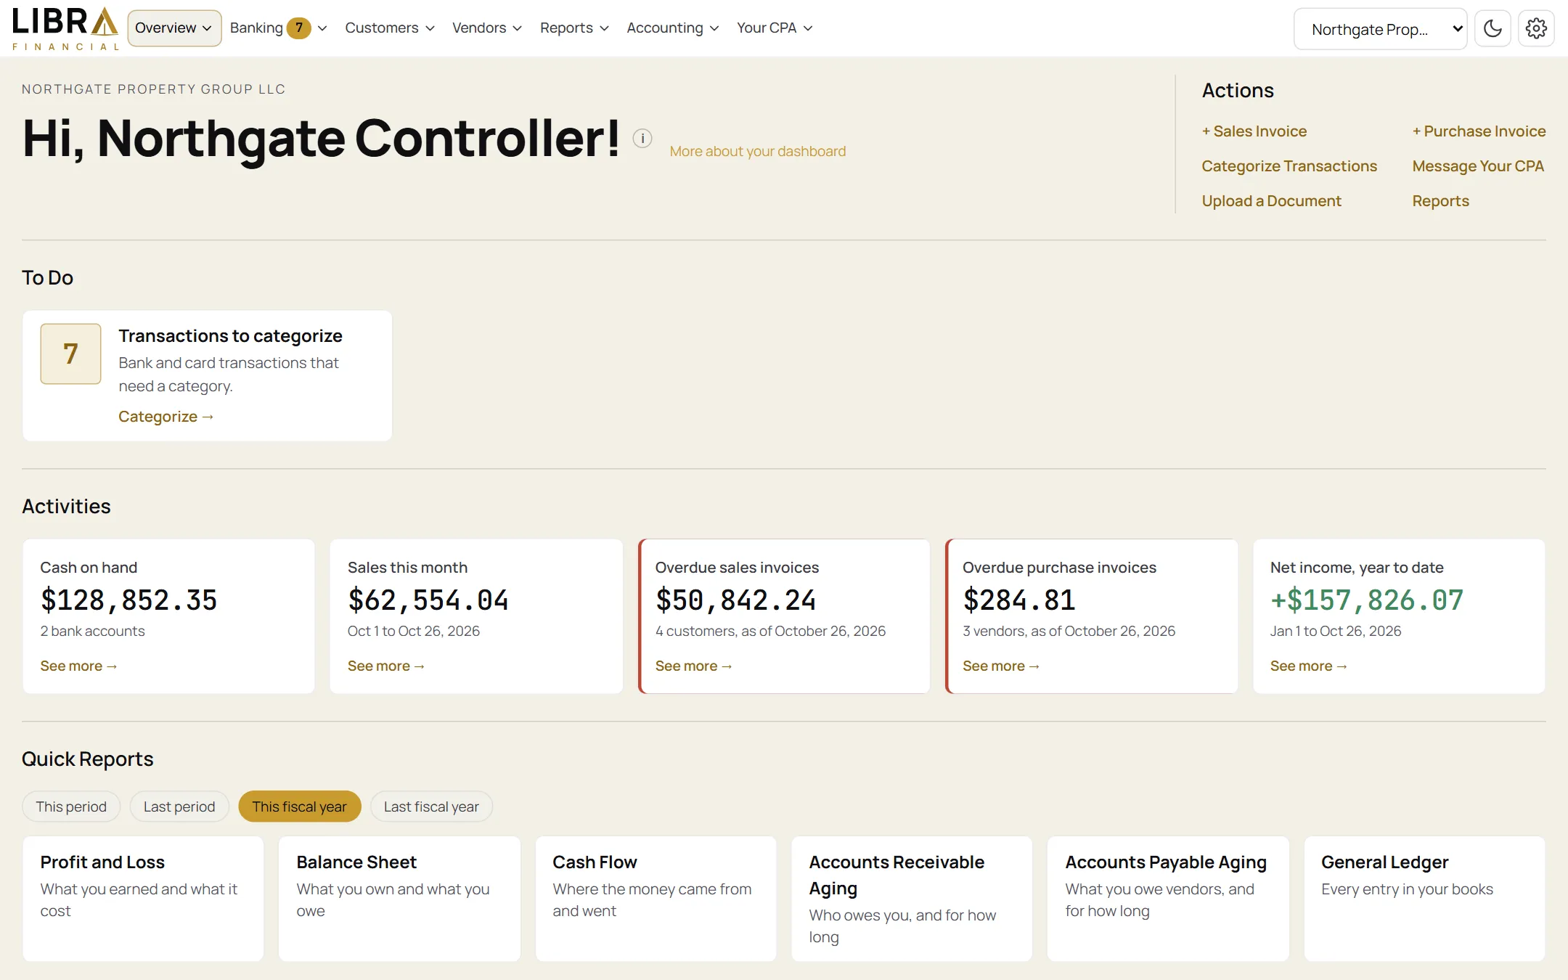This screenshot has width=1568, height=980.
Task: Click the $128,852.35 cash on hand amount
Action: point(129,600)
